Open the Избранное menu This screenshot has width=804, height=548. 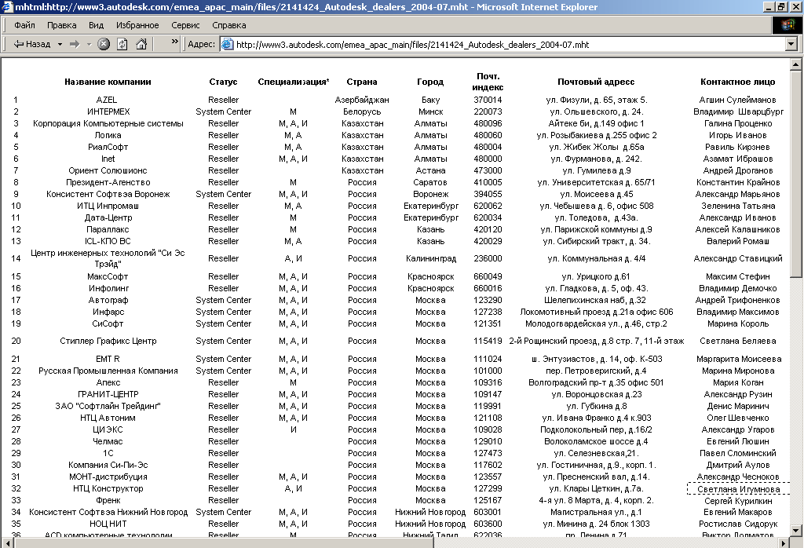coord(137,25)
